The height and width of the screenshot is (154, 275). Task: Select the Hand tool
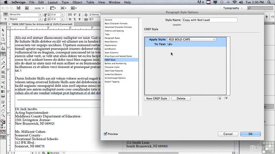coord(3,111)
